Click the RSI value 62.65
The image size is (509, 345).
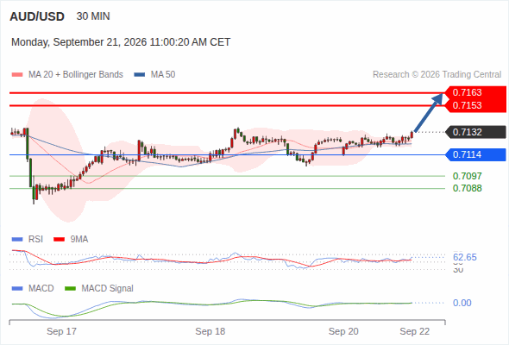pos(465,257)
